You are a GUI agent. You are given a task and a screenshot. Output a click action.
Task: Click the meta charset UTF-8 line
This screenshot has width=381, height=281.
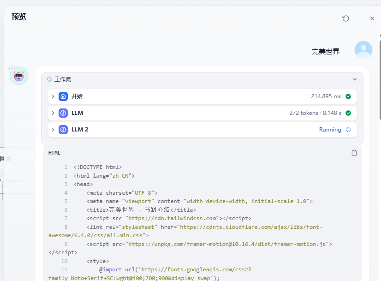point(122,193)
